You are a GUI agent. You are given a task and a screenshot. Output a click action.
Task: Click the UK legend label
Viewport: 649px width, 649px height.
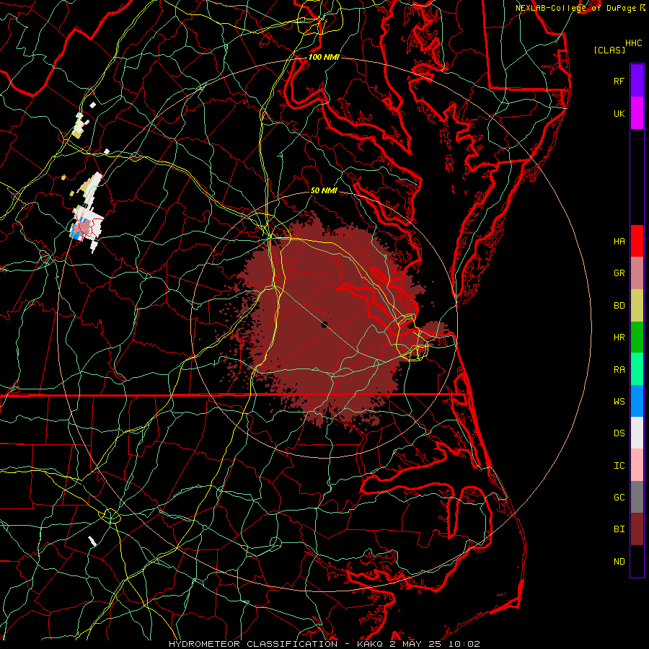(x=619, y=113)
